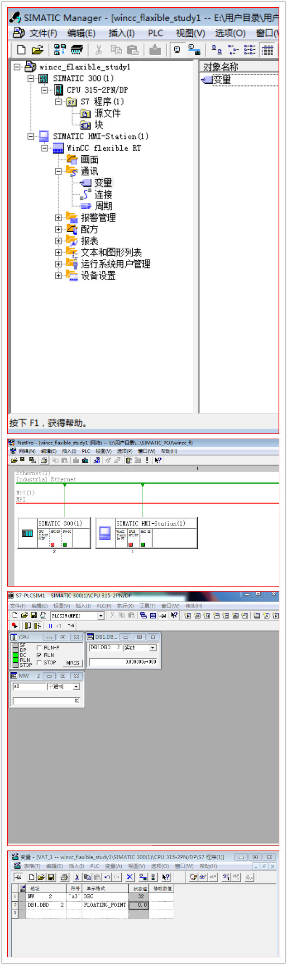The image size is (287, 965).
Task: Click Help pointer icon in NetPro toolbar
Action: (x=158, y=460)
